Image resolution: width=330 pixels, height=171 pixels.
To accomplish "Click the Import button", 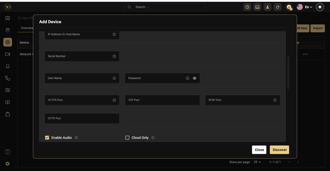I will (318, 28).
